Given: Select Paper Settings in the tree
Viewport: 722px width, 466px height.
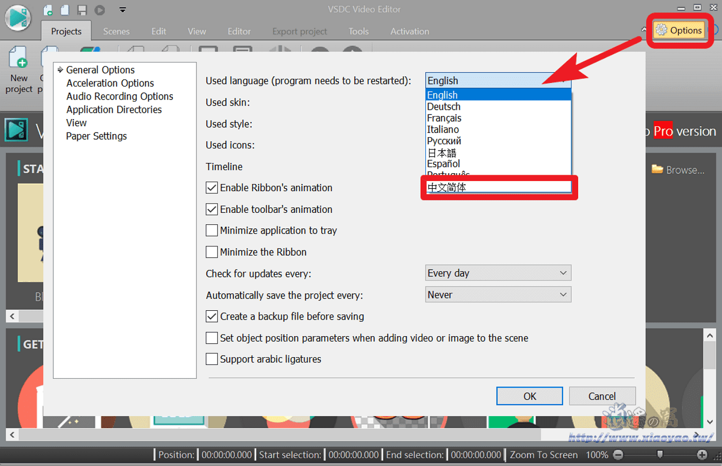Looking at the screenshot, I should pos(96,136).
